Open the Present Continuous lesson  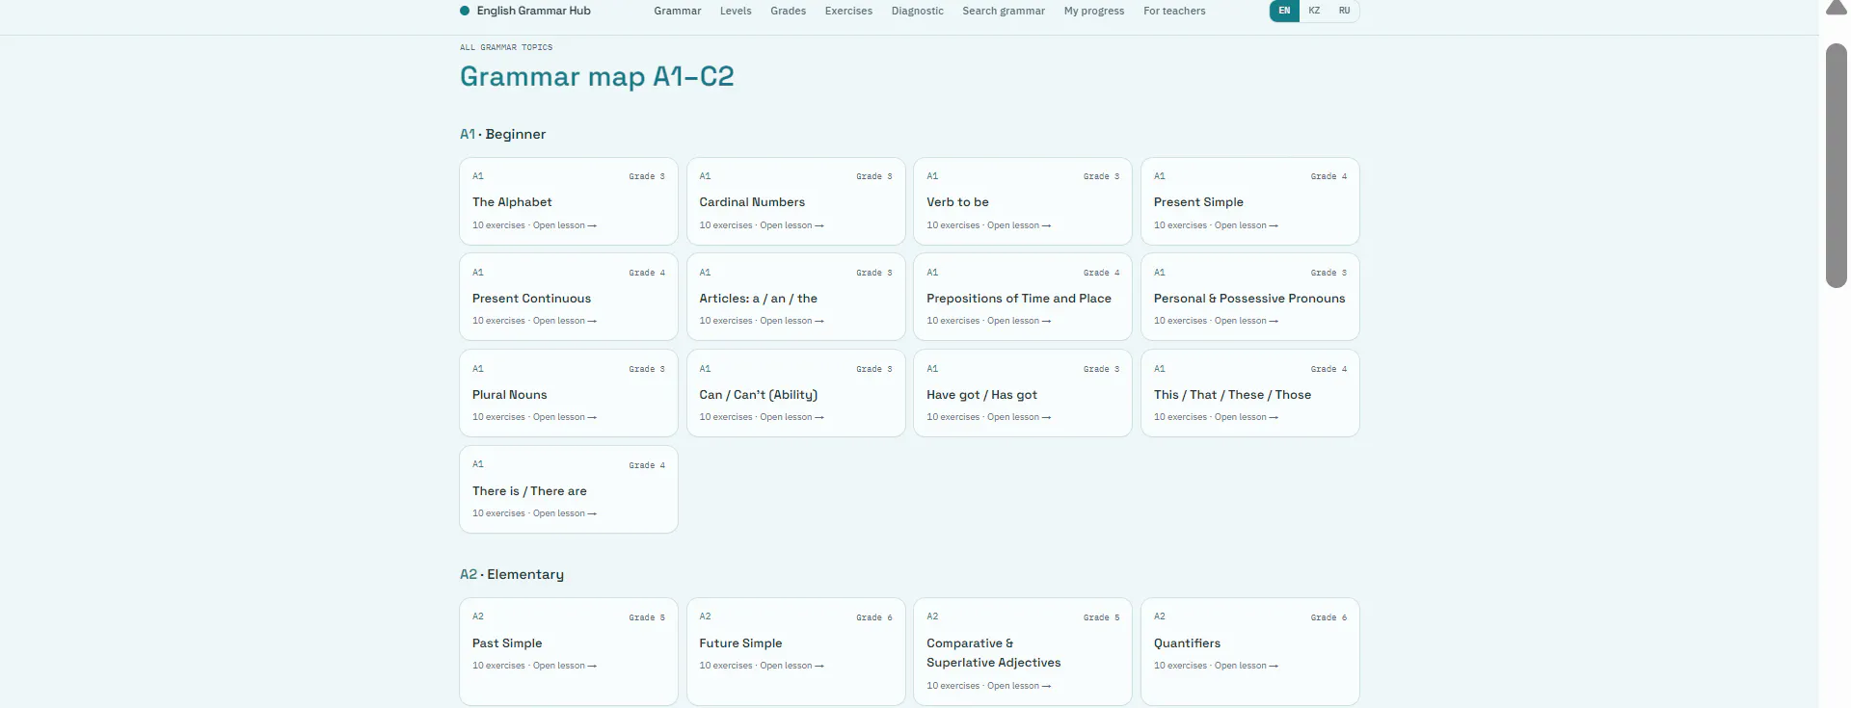click(x=569, y=297)
